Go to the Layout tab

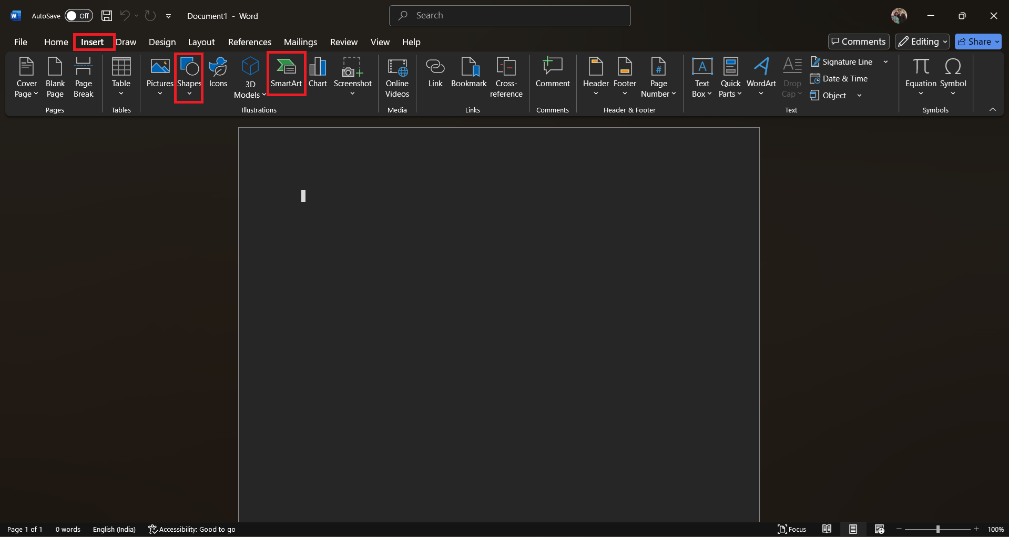point(201,42)
